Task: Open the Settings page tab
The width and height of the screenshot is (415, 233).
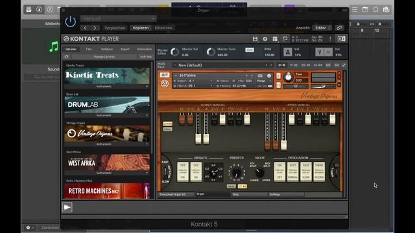Action: click(x=286, y=194)
